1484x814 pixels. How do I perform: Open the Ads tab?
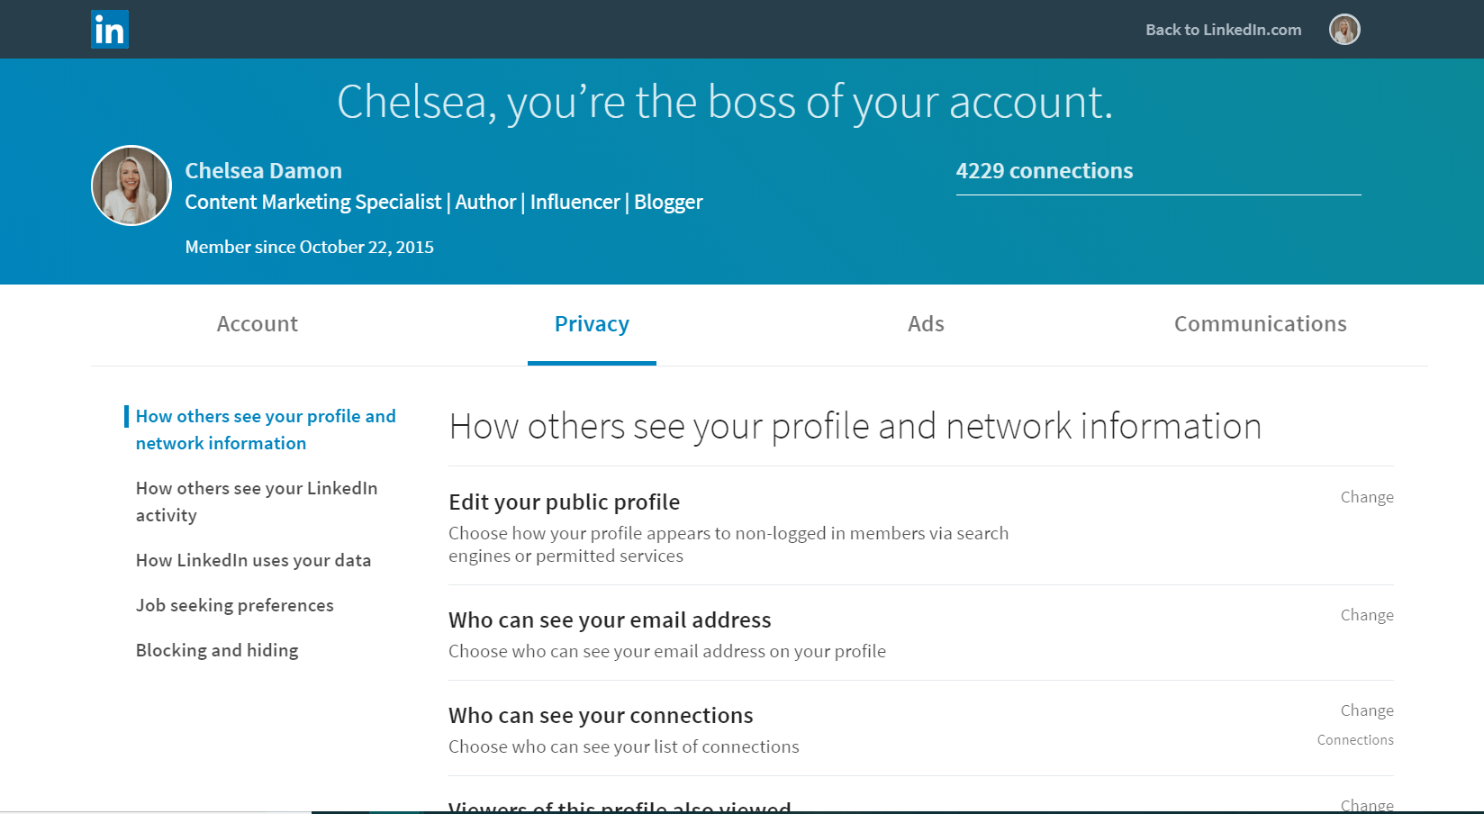click(x=926, y=324)
